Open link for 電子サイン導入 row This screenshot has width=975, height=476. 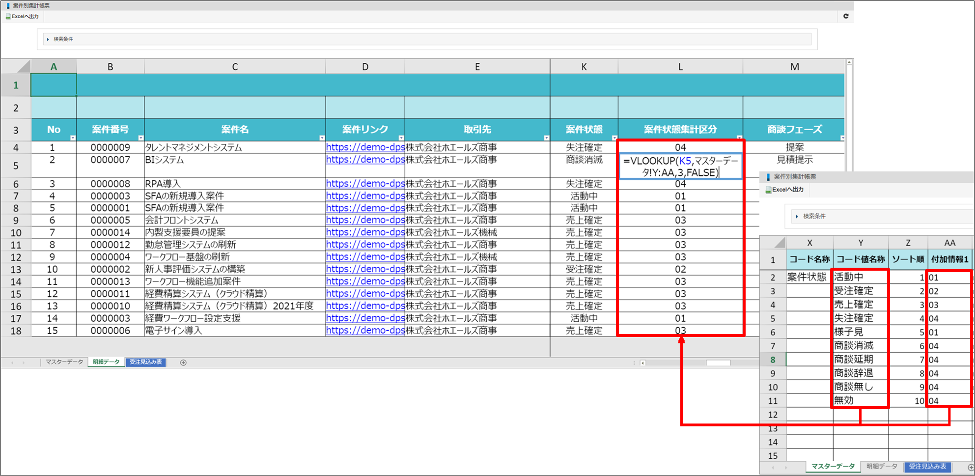(x=365, y=331)
